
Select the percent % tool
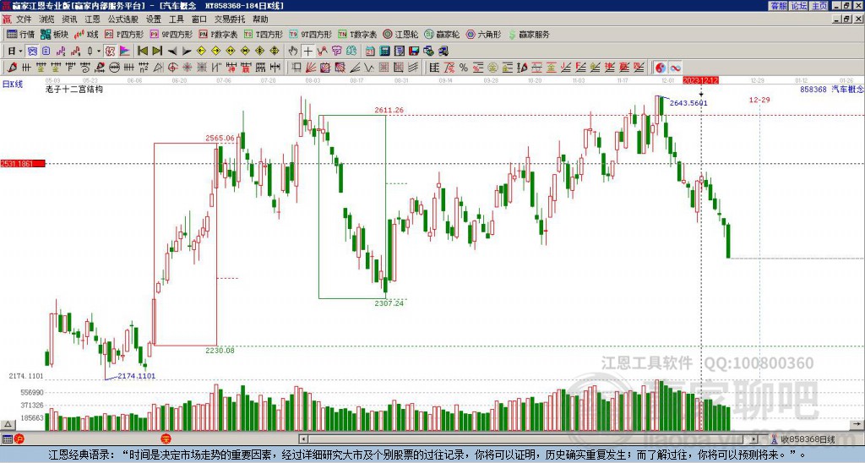[x=464, y=68]
